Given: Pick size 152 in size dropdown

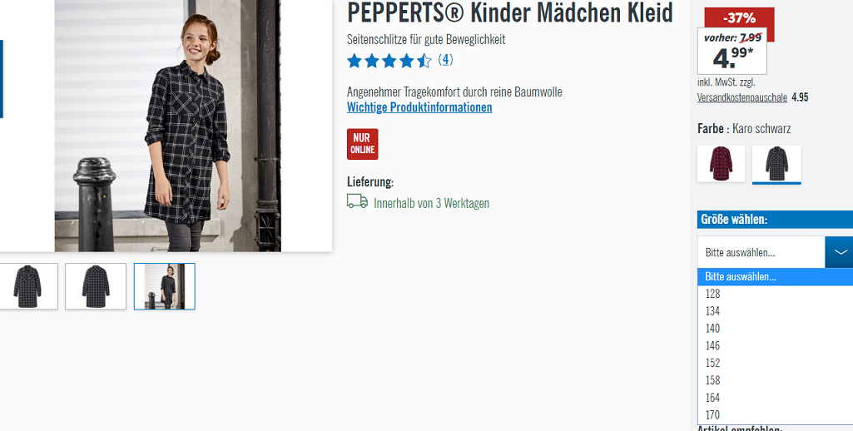Looking at the screenshot, I should [776, 363].
